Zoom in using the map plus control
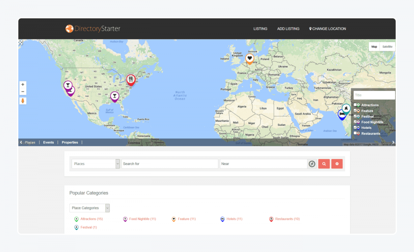This screenshot has width=414, height=252. (23, 84)
